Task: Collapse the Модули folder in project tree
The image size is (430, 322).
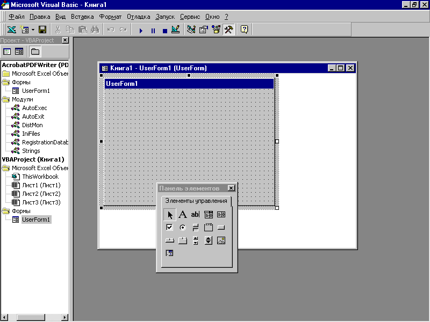Action: 6,99
